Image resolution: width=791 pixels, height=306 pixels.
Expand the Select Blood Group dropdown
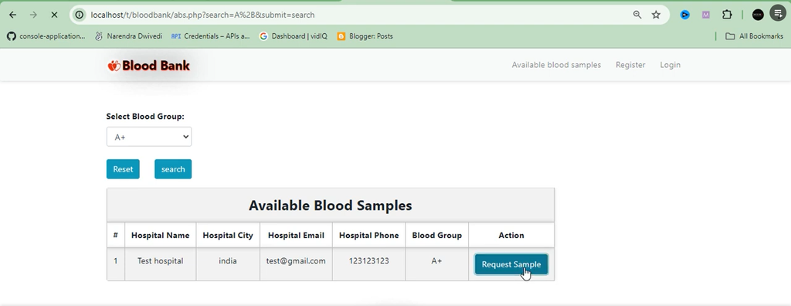coord(149,137)
